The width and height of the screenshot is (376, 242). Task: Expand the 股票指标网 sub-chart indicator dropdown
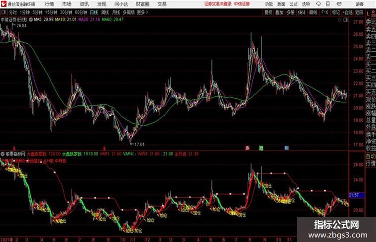click(3, 154)
